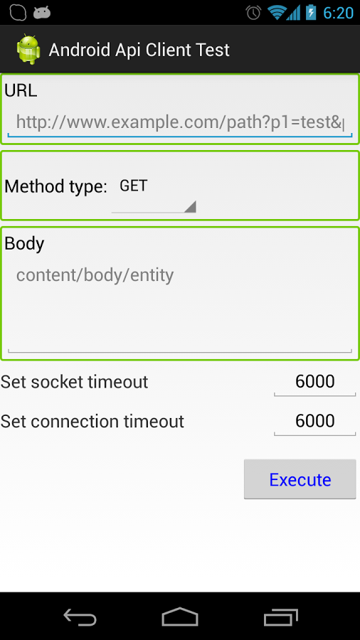Tap the cellular signal strength icon
360x640 pixels.
click(293, 13)
